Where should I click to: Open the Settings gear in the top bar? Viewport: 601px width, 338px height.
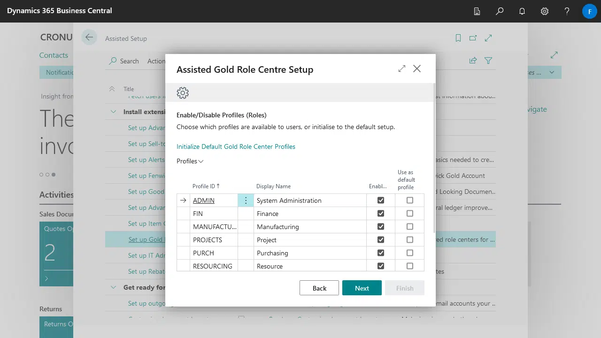pos(545,11)
